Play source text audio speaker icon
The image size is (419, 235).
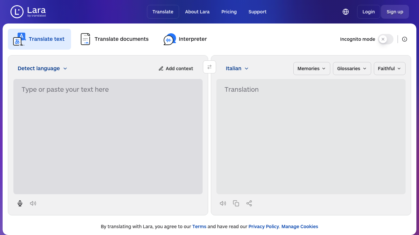click(33, 203)
